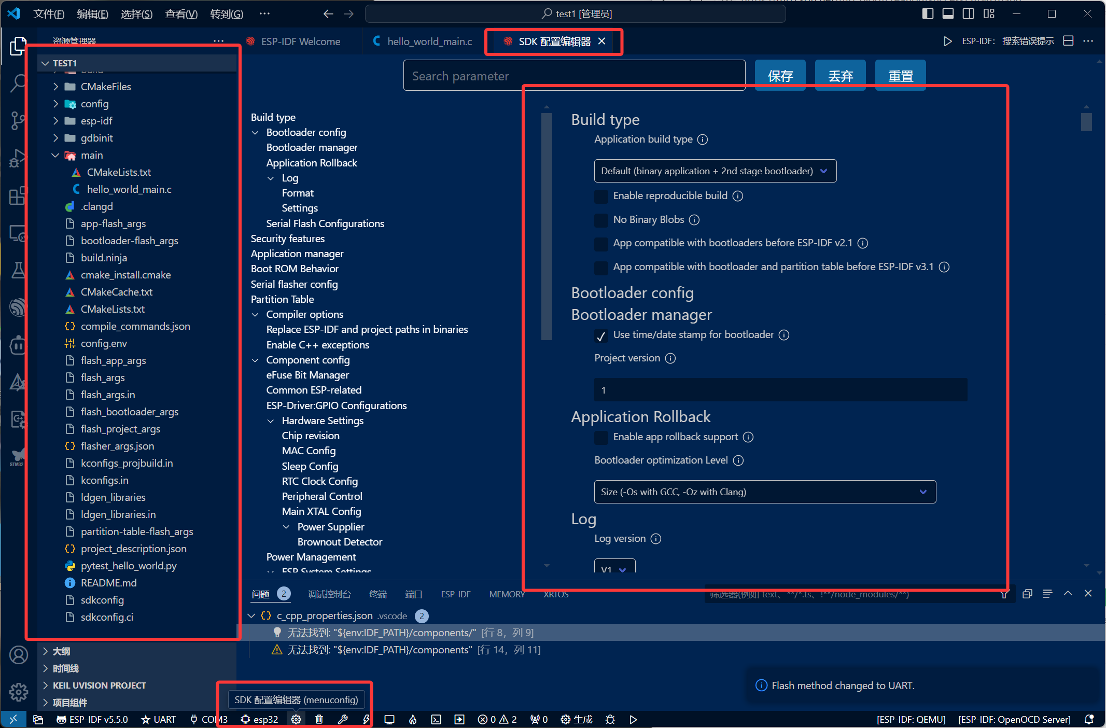The width and height of the screenshot is (1106, 728).
Task: Open the Accounts icon in activity bar
Action: pos(19,655)
